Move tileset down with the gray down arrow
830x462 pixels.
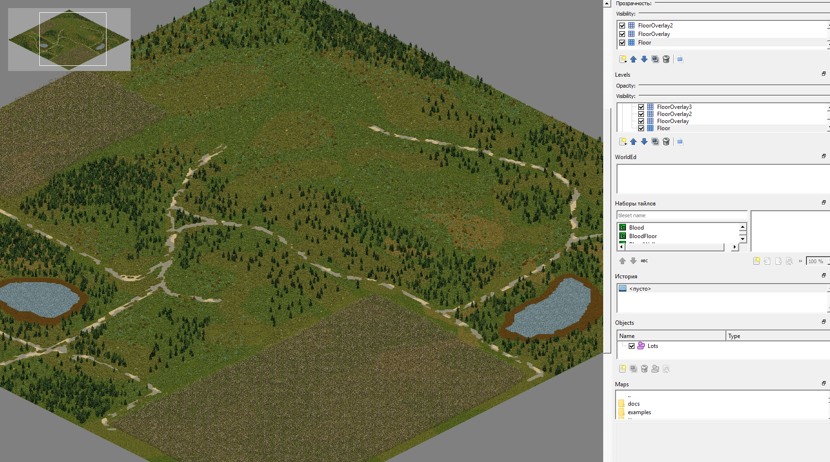(634, 261)
